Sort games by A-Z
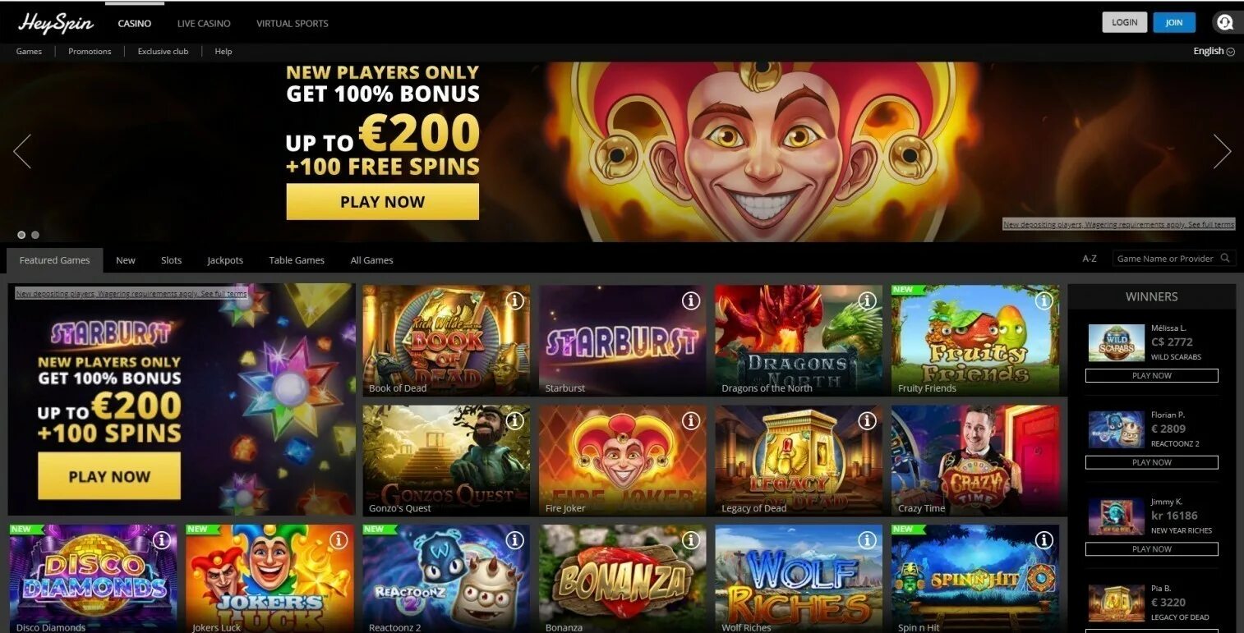The height and width of the screenshot is (633, 1244). [x=1090, y=259]
